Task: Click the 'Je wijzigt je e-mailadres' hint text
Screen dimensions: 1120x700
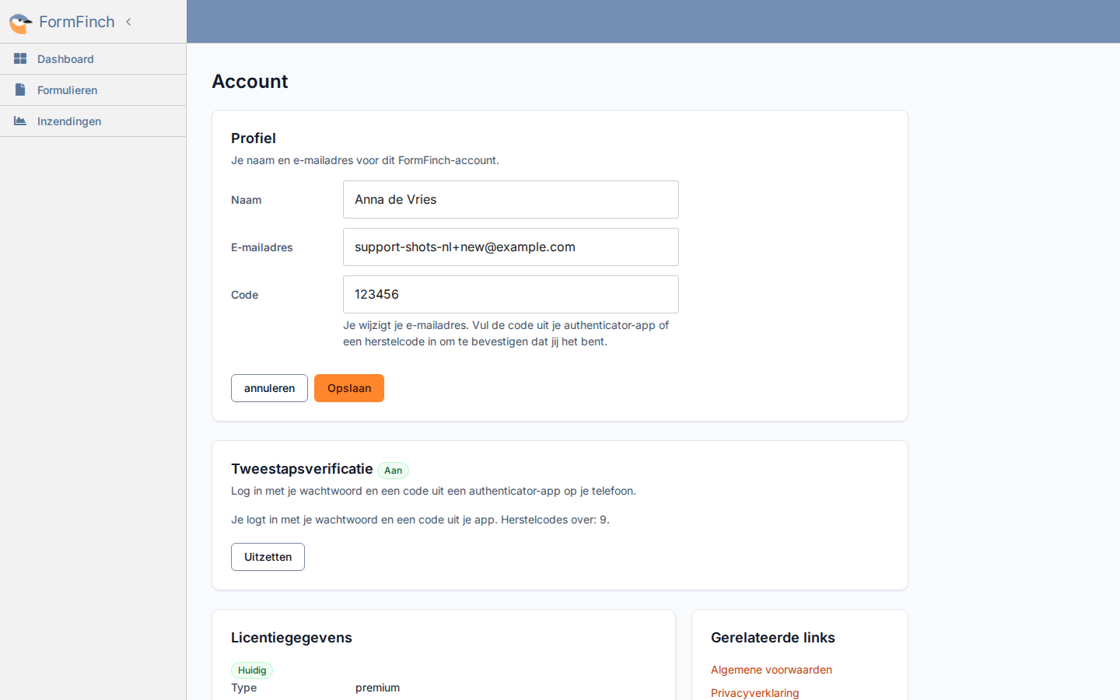Action: pos(506,334)
